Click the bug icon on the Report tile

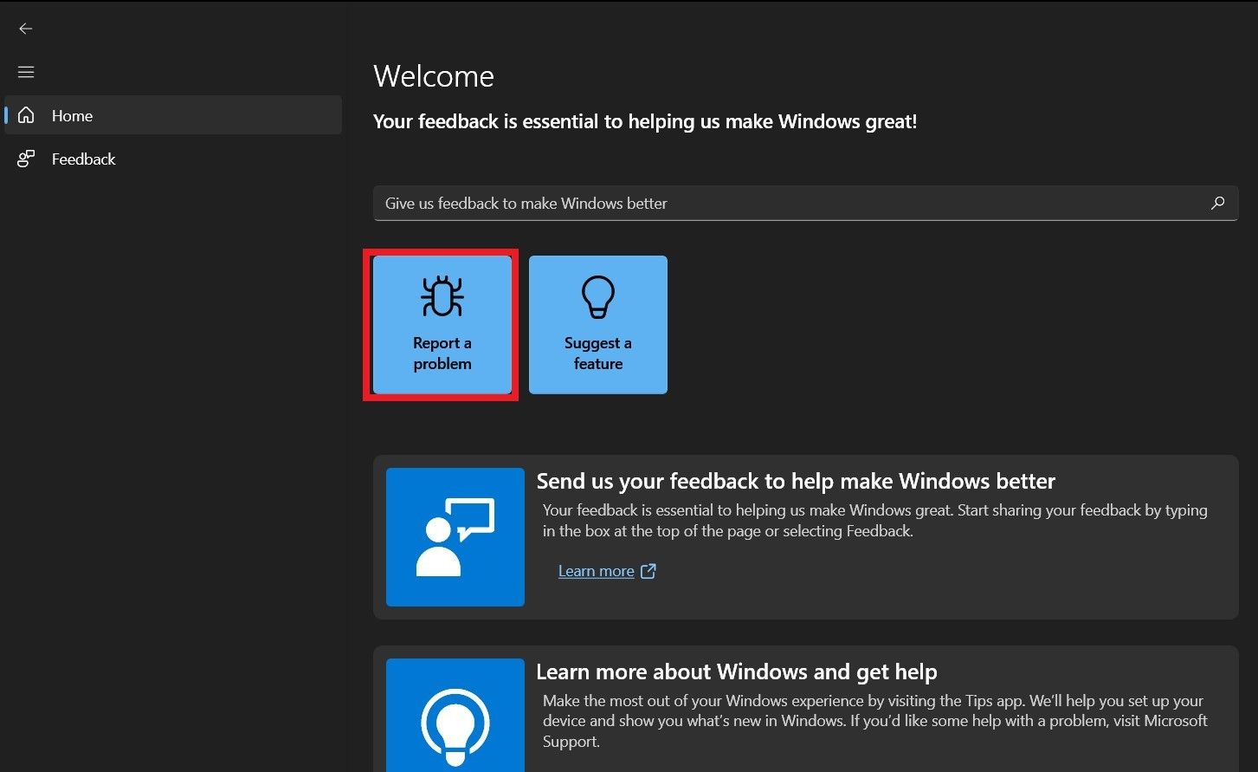coord(442,296)
